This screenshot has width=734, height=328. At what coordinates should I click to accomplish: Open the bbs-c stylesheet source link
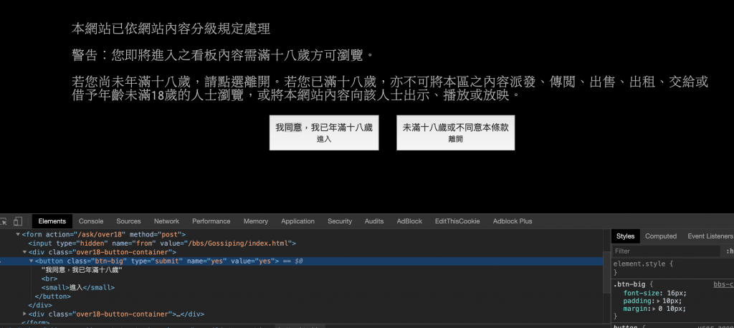click(723, 284)
